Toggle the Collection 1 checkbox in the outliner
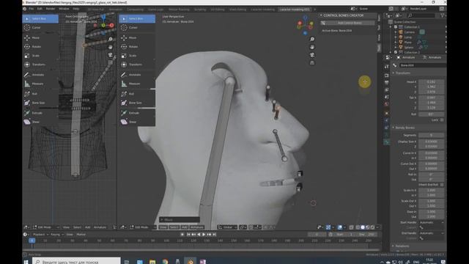This screenshot has width=469, height=264. tap(396, 27)
